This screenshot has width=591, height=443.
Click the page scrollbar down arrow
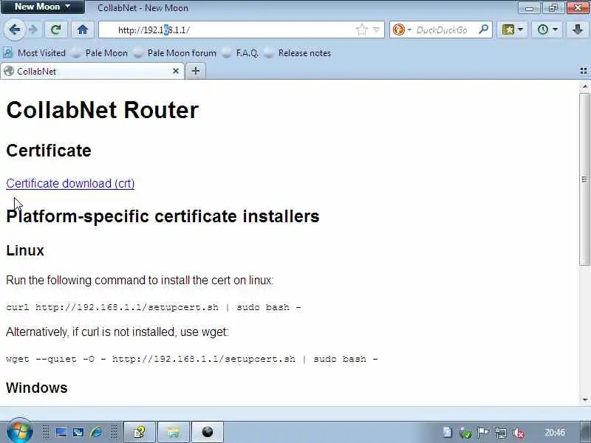(x=584, y=399)
